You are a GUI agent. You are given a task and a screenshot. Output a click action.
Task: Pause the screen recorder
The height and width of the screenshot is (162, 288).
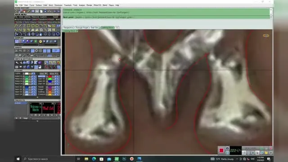pyautogui.click(x=227, y=153)
